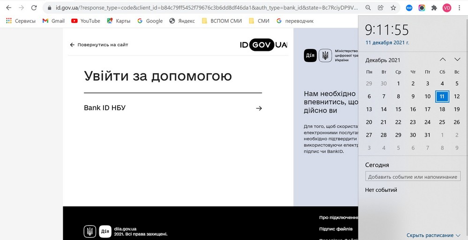468x240 pixels.
Task: Open the Сервисы apps bookmark
Action: click(21, 21)
